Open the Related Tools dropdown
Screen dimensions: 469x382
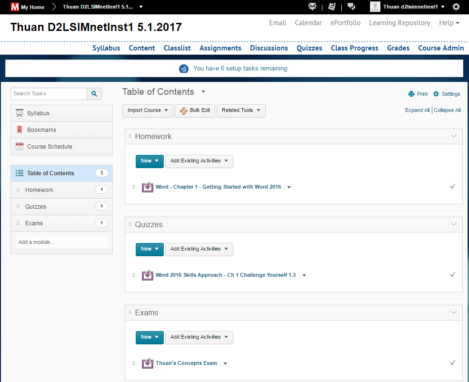241,111
